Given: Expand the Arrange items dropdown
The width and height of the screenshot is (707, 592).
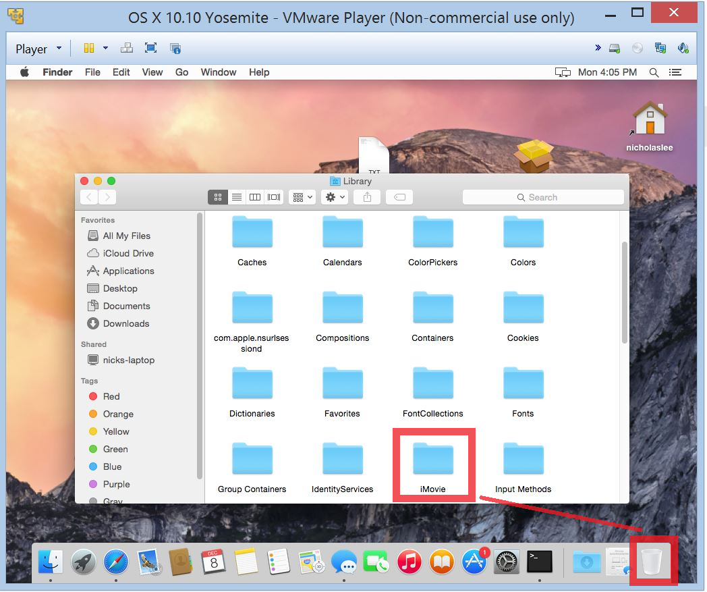Looking at the screenshot, I should [x=302, y=197].
